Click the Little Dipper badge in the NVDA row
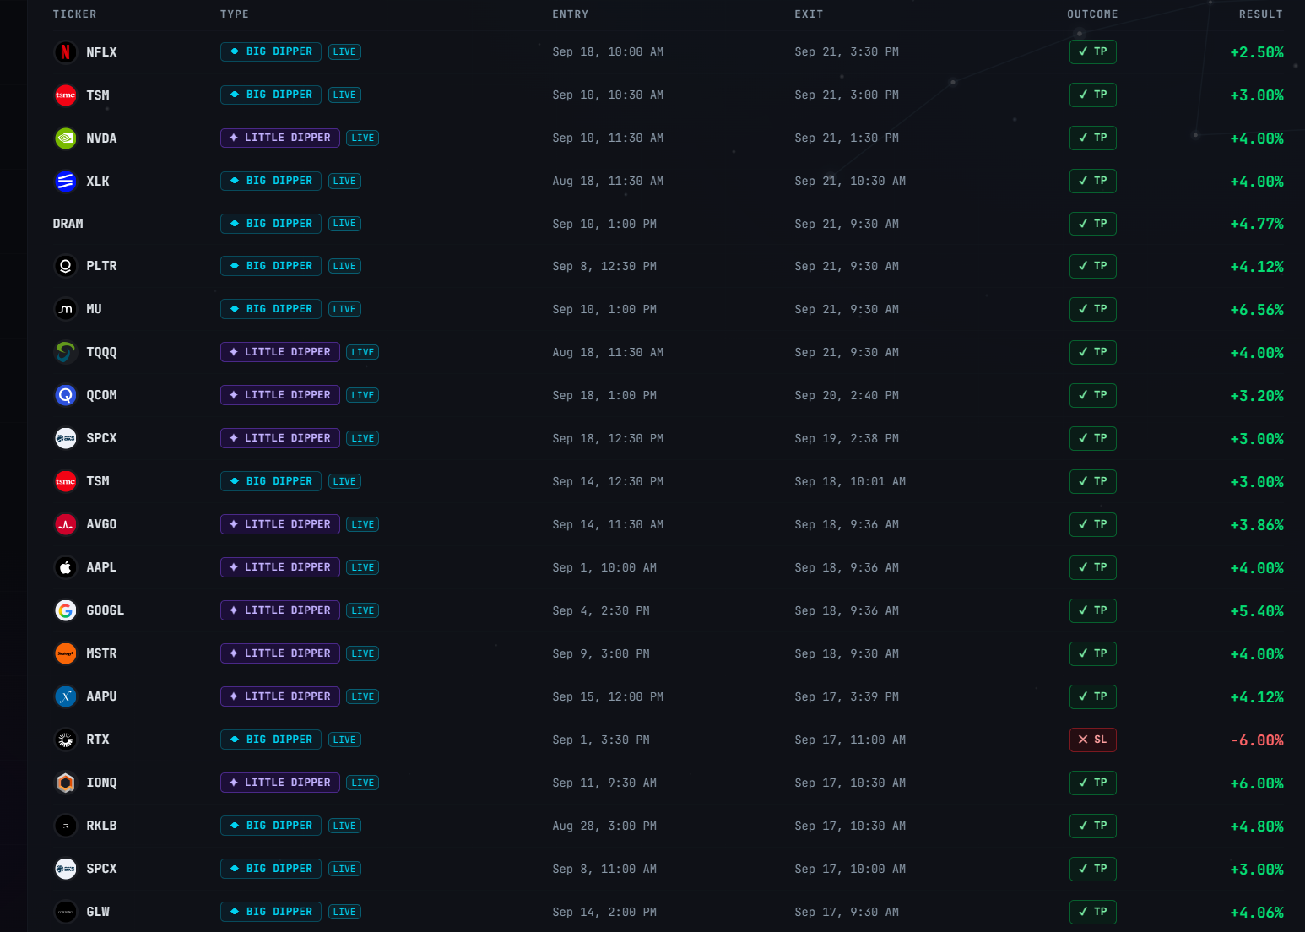 click(280, 138)
